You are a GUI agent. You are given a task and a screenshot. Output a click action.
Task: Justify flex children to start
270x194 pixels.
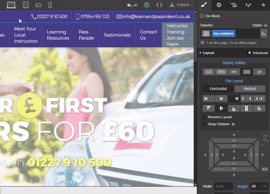209,99
